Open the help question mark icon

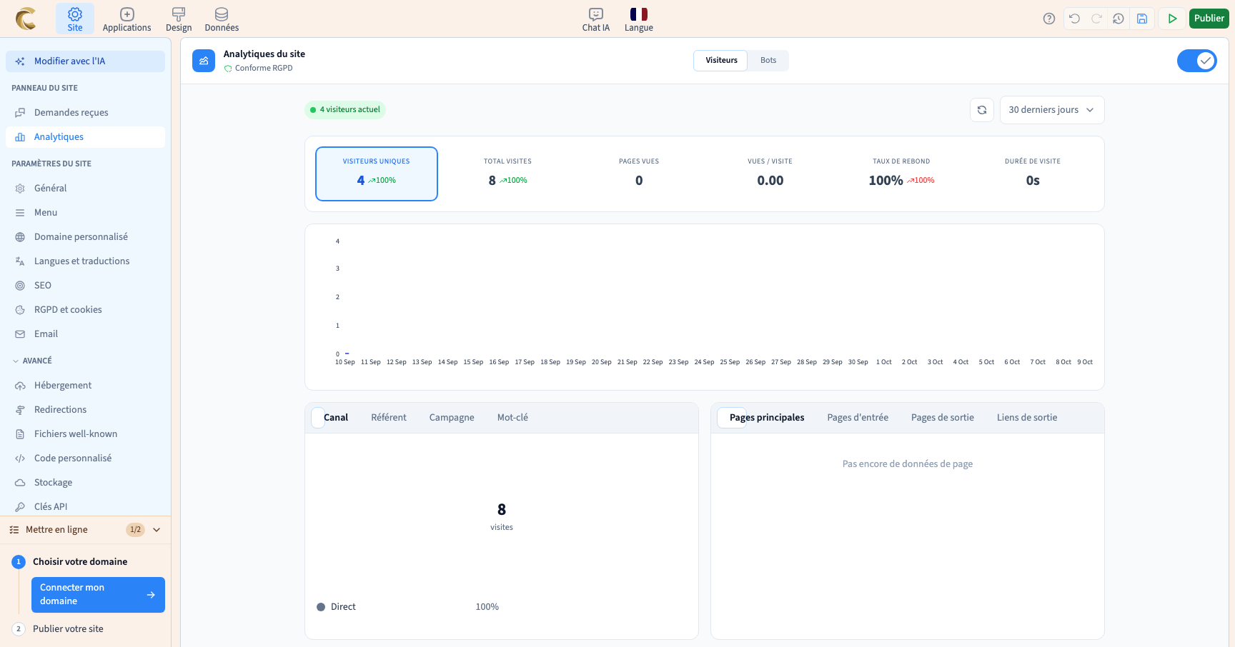pyautogui.click(x=1049, y=19)
